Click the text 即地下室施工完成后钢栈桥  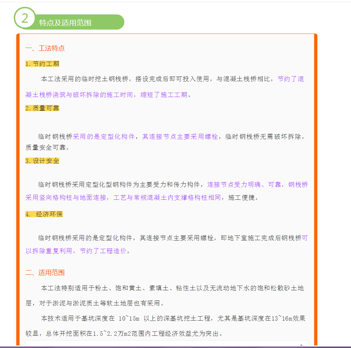pyautogui.click(x=261, y=238)
